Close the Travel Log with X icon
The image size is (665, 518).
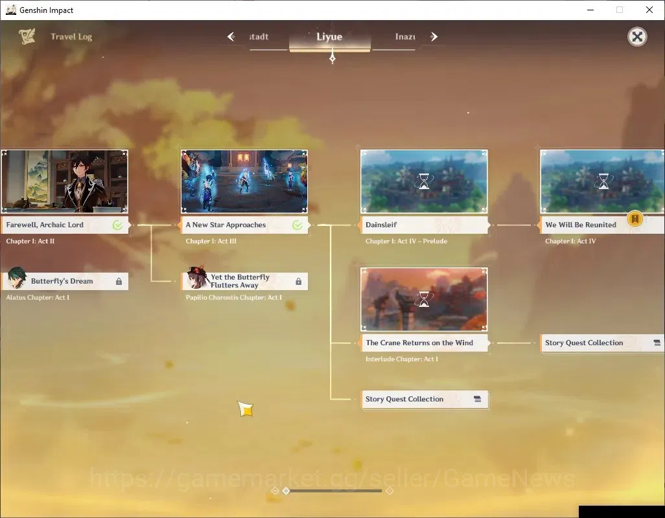pyautogui.click(x=637, y=37)
